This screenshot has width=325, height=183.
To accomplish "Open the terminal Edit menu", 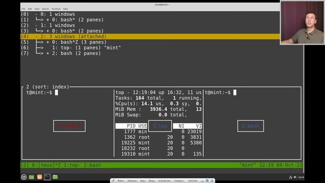I will coord(30,9).
